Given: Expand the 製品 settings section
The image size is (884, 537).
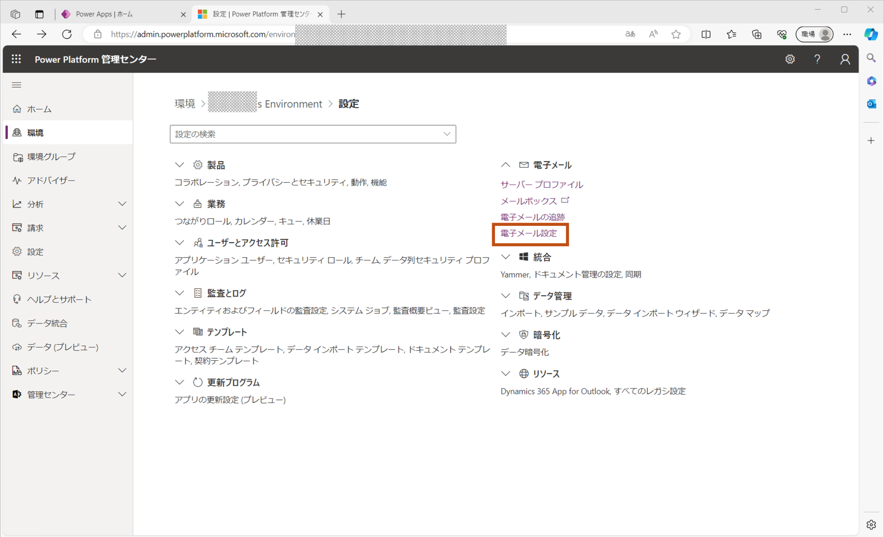Looking at the screenshot, I should tap(180, 165).
